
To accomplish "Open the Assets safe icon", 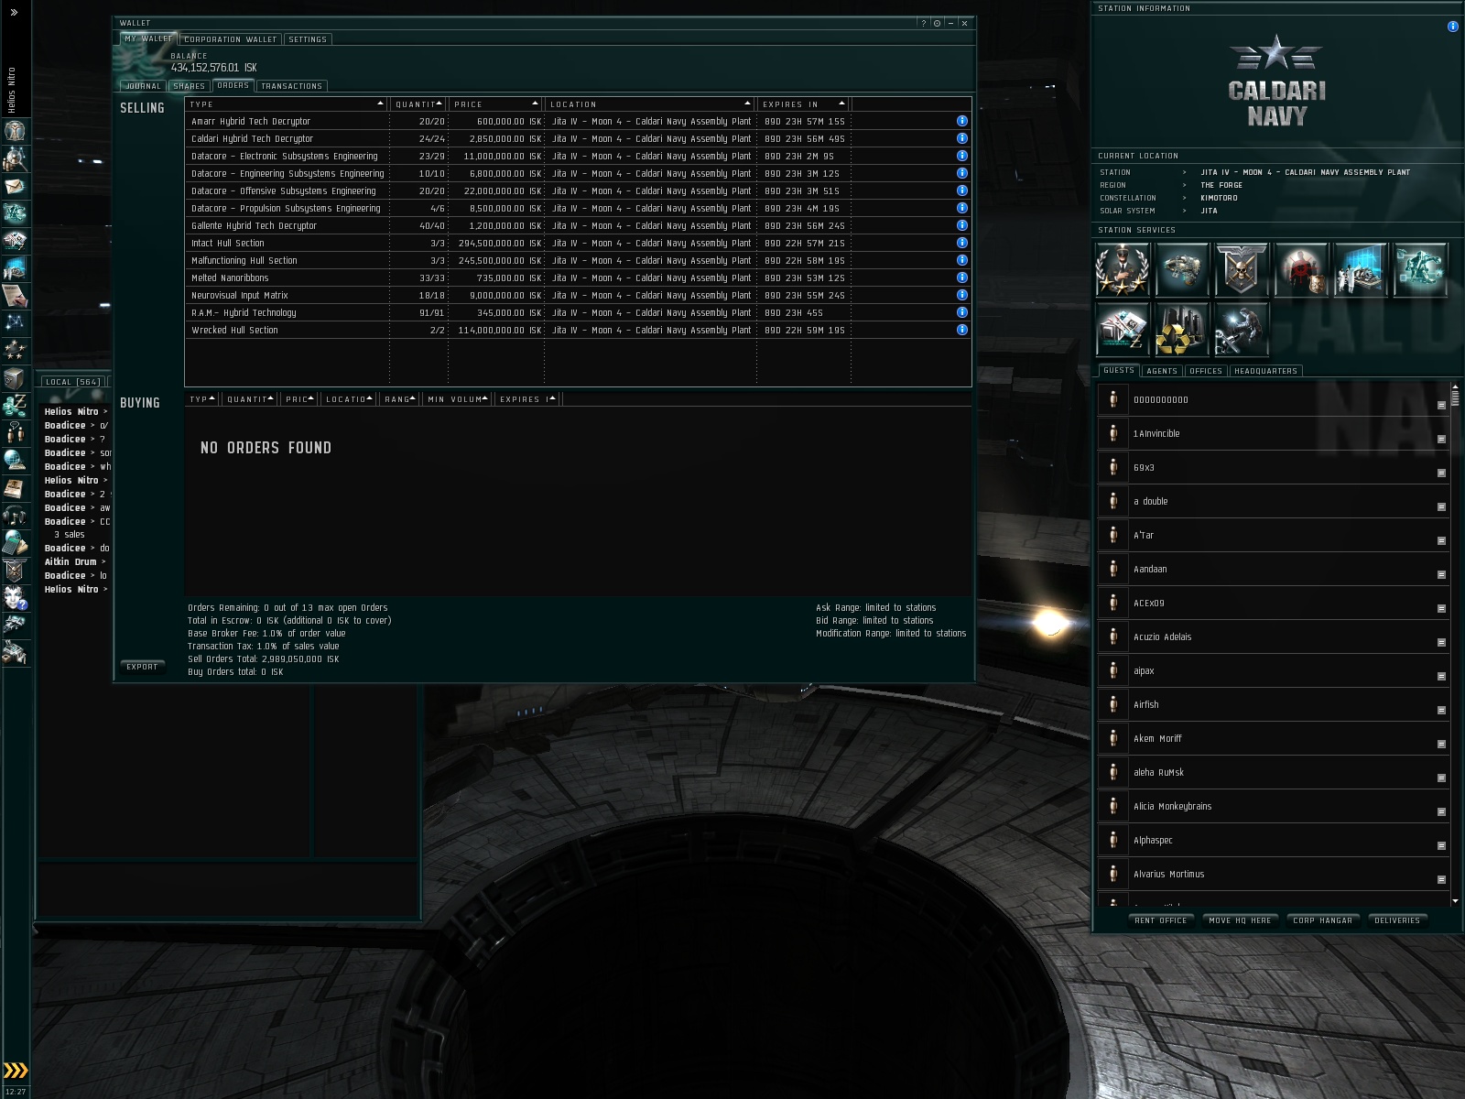I will pos(16,377).
